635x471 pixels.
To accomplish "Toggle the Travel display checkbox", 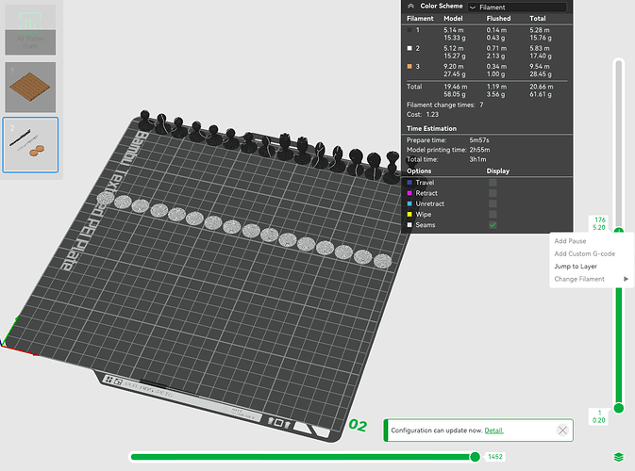I will tap(493, 183).
